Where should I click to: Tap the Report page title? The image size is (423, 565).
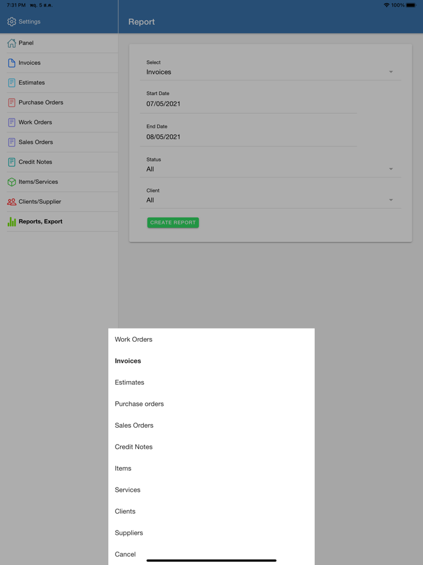(141, 22)
